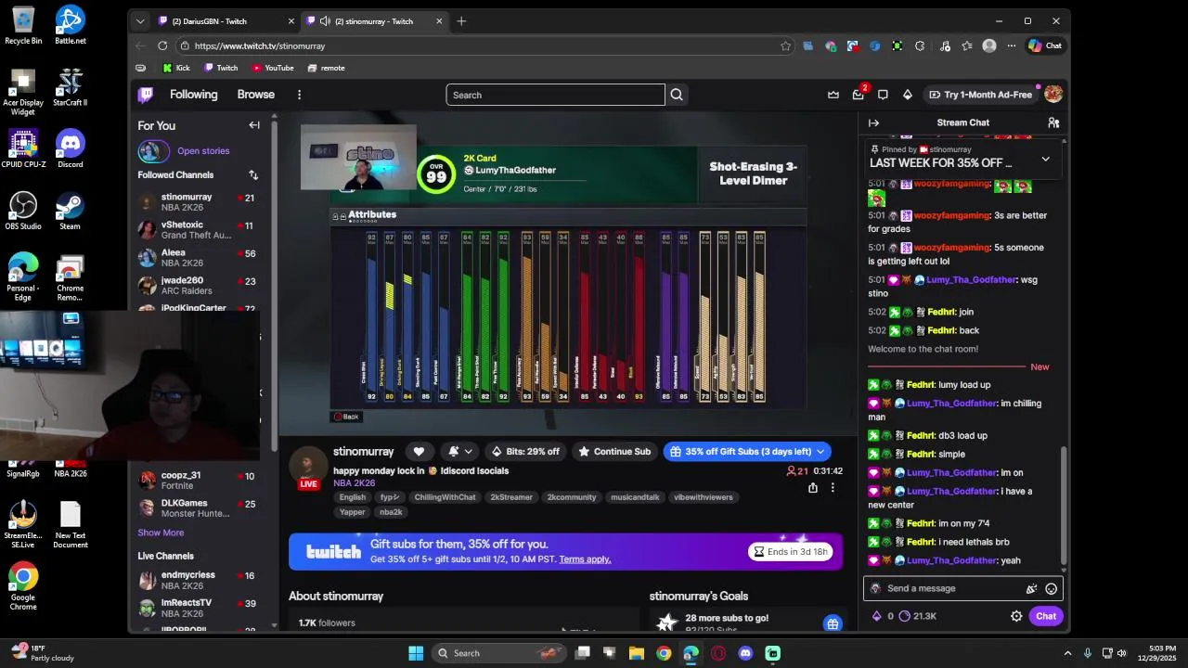The width and height of the screenshot is (1188, 668).
Task: Open browser settings and more menu
Action: pos(1012,45)
